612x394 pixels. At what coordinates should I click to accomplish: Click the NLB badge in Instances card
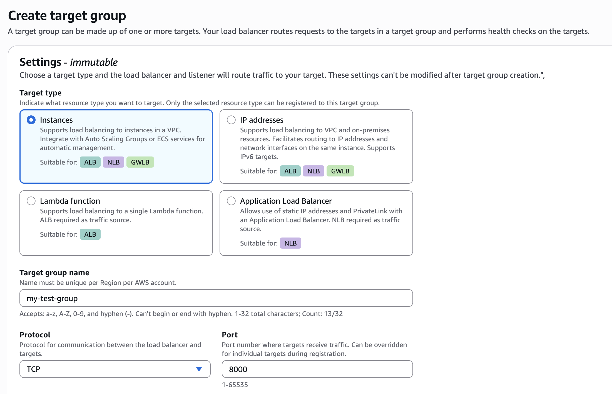(113, 162)
